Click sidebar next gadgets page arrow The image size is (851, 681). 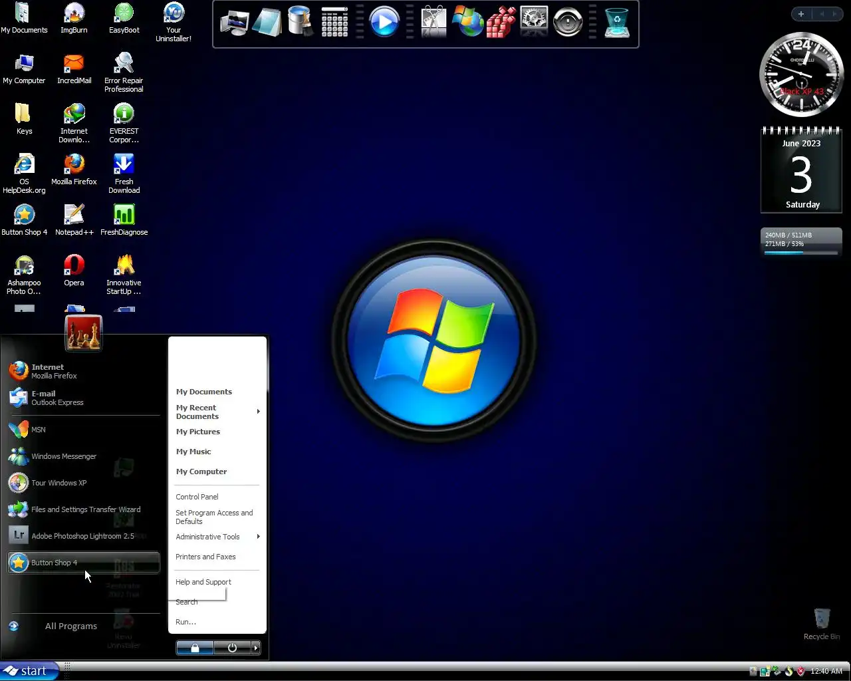tap(835, 14)
